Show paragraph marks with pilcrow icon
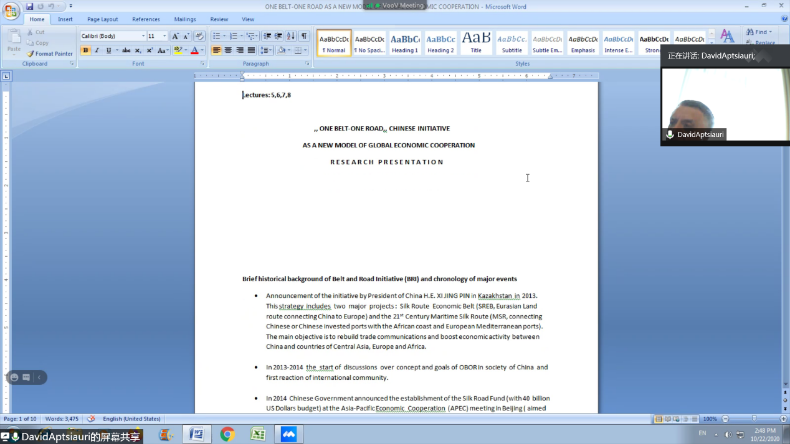 click(304, 36)
